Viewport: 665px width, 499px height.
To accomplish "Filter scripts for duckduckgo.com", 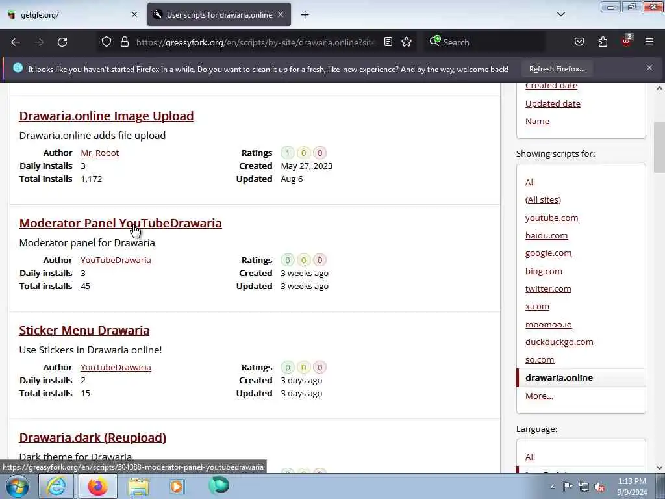I will (559, 342).
